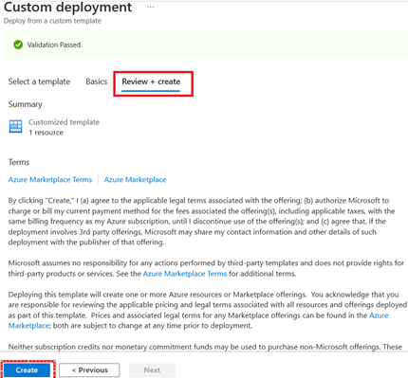
Task: Select the Review + create tab
Action: coord(151,81)
